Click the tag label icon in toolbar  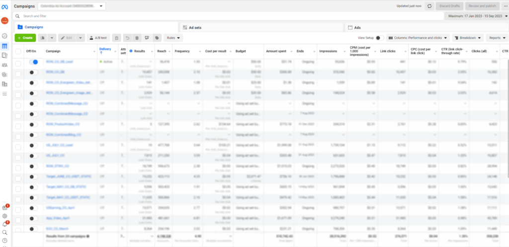(x=157, y=38)
